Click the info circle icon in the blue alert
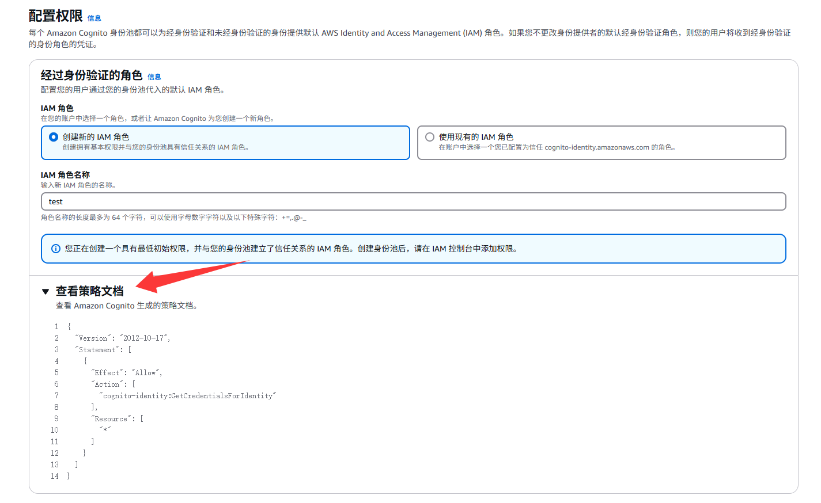 tap(56, 249)
